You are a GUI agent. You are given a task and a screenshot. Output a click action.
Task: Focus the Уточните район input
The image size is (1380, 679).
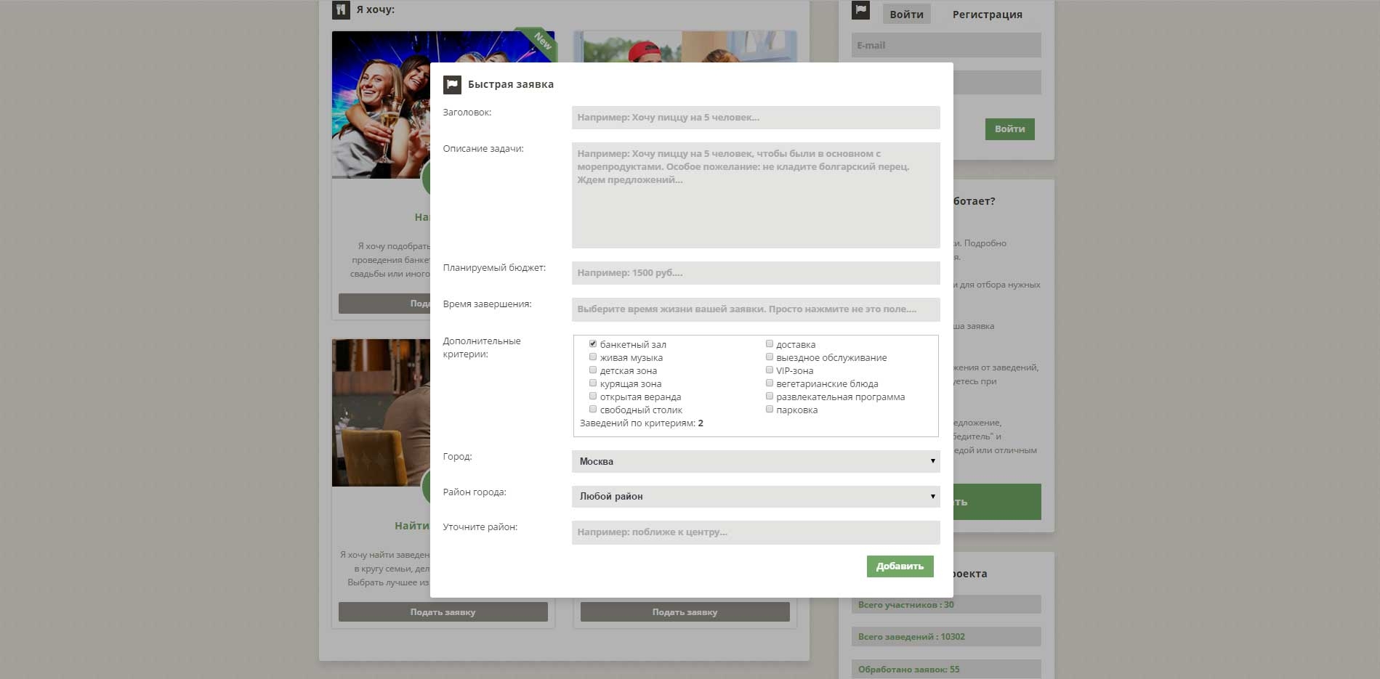click(756, 532)
